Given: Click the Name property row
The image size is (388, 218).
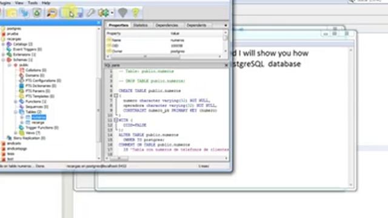Looking at the screenshot, I should (164, 40).
